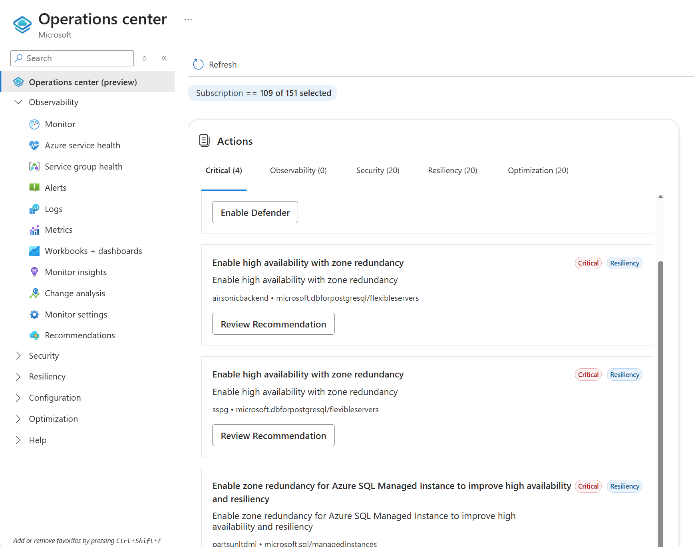Image resolution: width=694 pixels, height=547 pixels.
Task: Click the Service group health icon
Action: 34,167
